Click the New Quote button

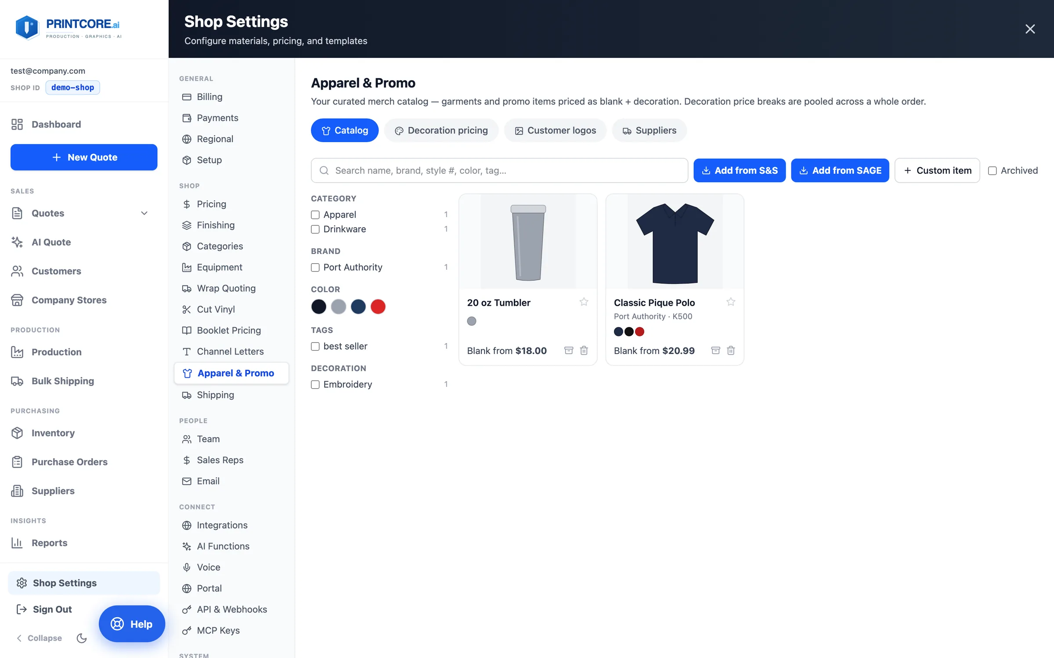[84, 157]
